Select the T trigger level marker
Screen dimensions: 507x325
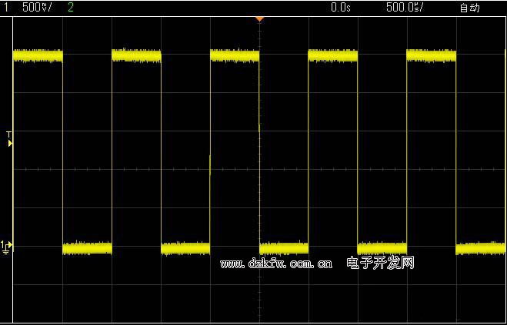[x=9, y=139]
